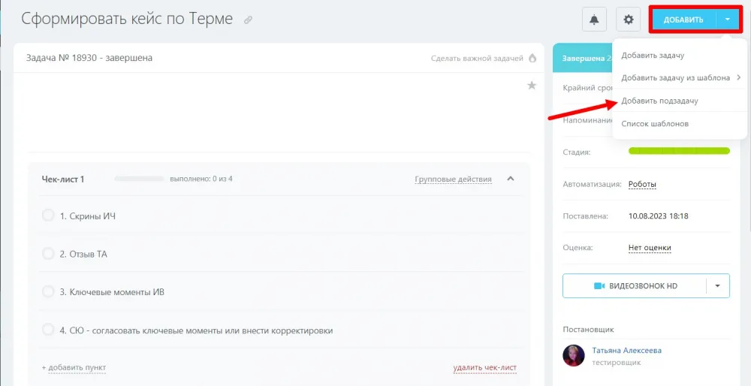The image size is (751, 386).
Task: Check the item 4. СЮ - согласовать ключевые моменты
Action: tap(48, 330)
